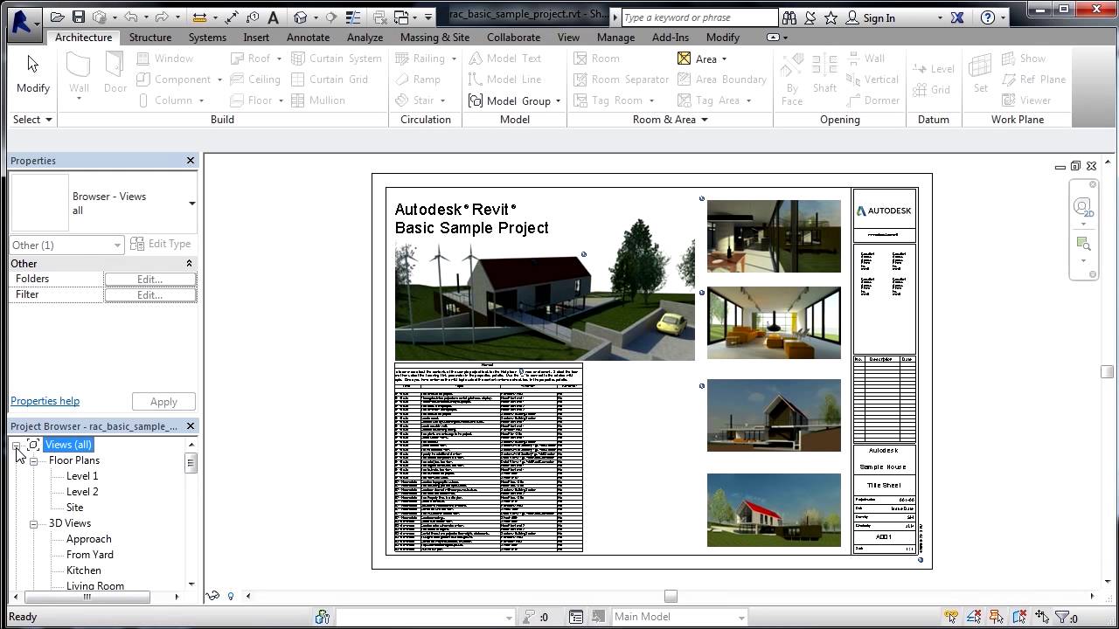Toggle Reveal Hidden Elements lightbulb icon
Image resolution: width=1119 pixels, height=629 pixels.
point(231,596)
